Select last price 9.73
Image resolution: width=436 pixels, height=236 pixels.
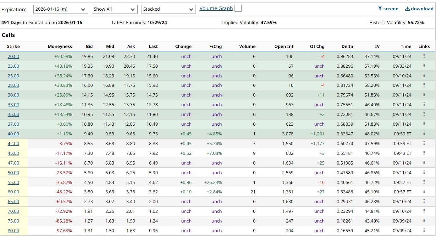pos(153,134)
